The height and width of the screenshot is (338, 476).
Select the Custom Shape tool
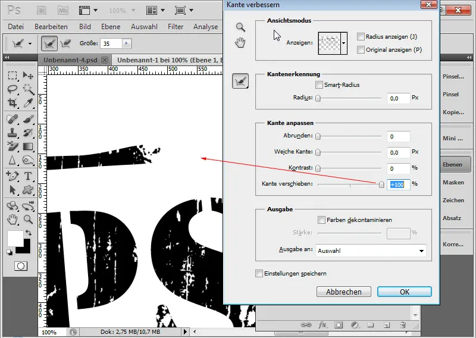(28, 190)
